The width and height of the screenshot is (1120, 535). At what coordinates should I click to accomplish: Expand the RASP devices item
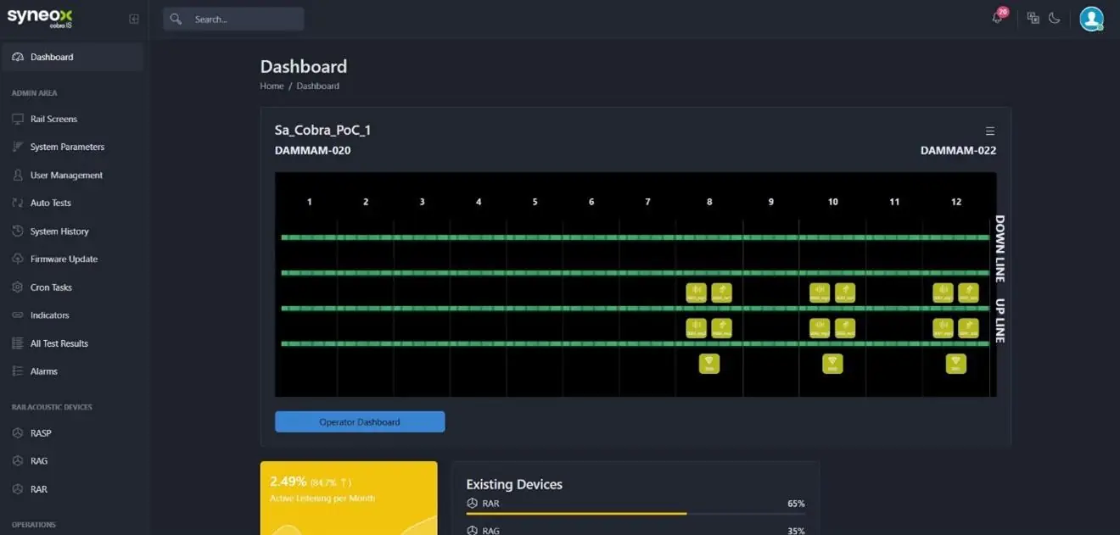click(41, 433)
